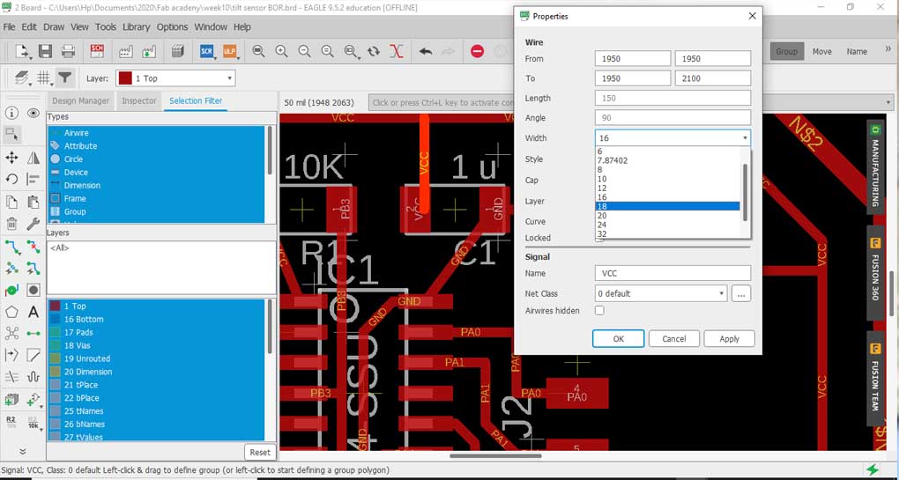Select Airwire in Types list
Screen dimensions: 899x480
tap(155, 133)
